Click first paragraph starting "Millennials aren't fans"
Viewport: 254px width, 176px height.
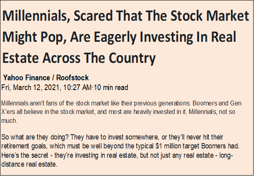coord(121,112)
